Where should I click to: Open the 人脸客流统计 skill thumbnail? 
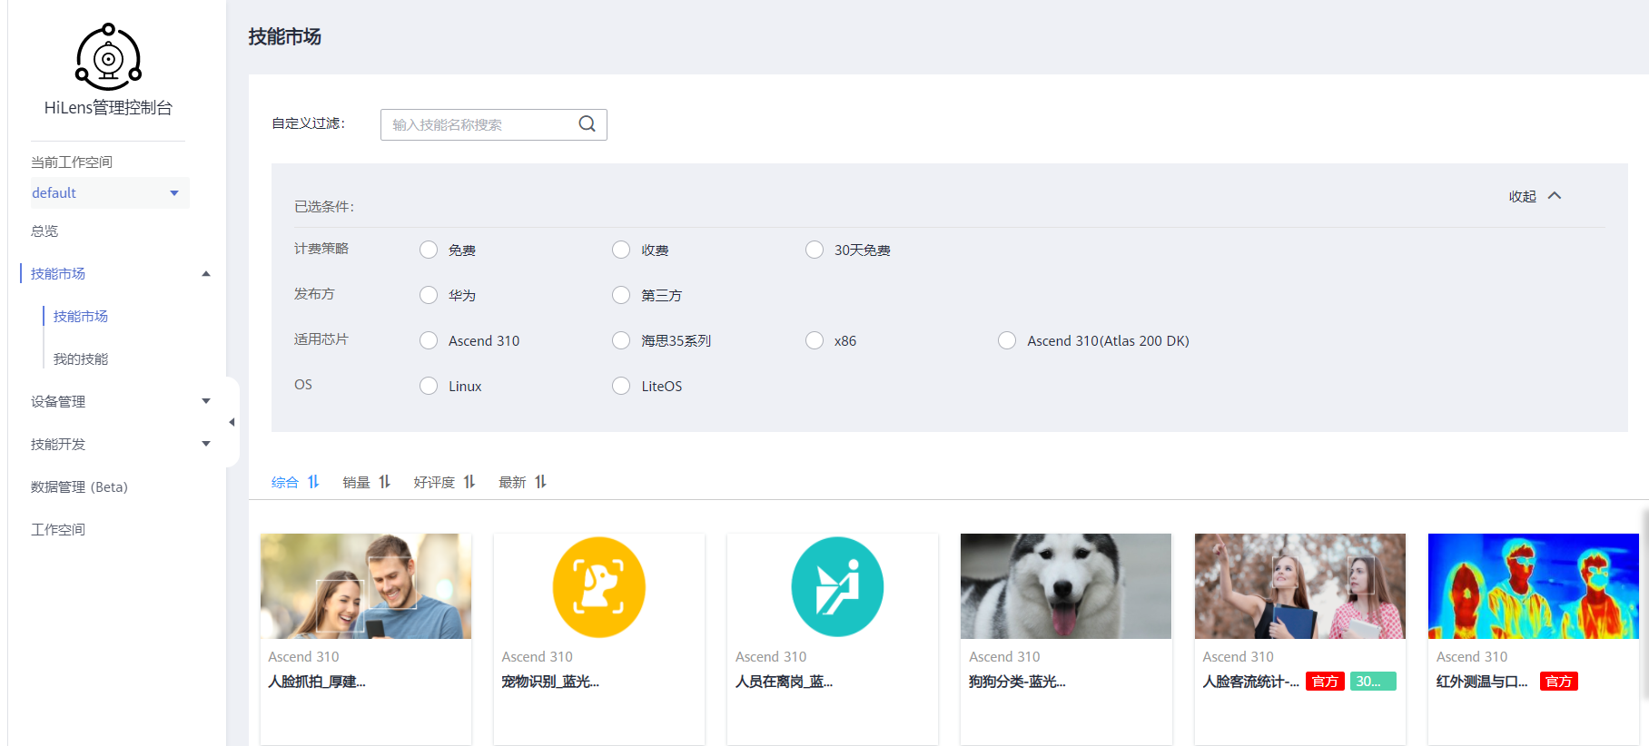pos(1300,586)
